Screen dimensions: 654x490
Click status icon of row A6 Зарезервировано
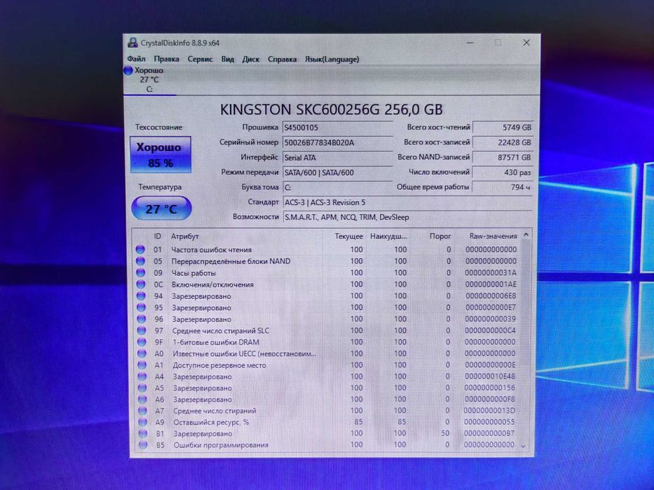click(142, 399)
